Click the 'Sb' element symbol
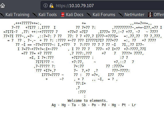This screenshot has height=113, width=164. (84, 105)
